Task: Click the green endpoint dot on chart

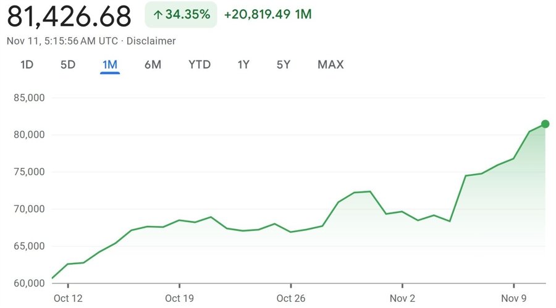Action: [545, 124]
